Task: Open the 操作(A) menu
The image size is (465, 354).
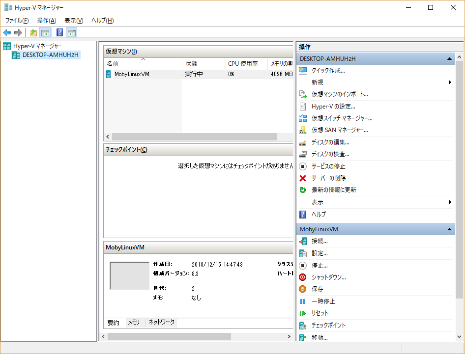Action: [x=47, y=21]
